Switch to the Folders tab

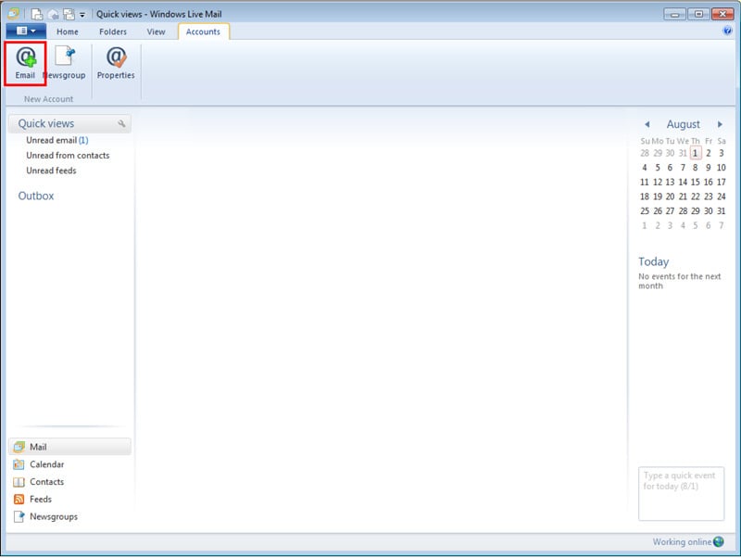click(x=113, y=32)
